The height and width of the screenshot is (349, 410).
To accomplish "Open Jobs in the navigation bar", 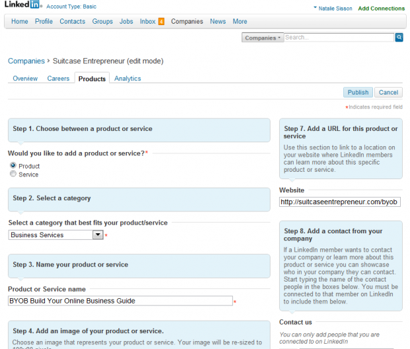I will pyautogui.click(x=126, y=21).
